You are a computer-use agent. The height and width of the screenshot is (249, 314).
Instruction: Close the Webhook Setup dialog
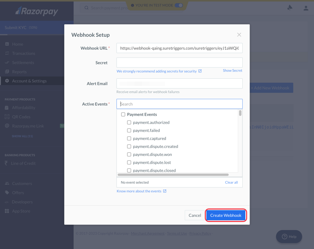click(239, 35)
